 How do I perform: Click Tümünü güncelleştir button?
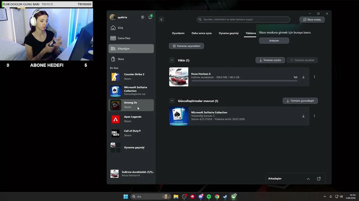300,101
